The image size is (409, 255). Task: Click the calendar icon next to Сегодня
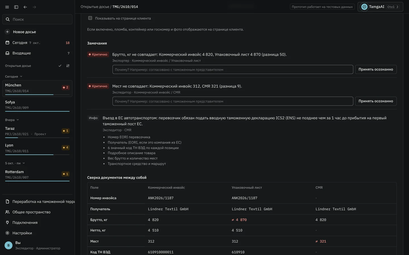(7, 42)
